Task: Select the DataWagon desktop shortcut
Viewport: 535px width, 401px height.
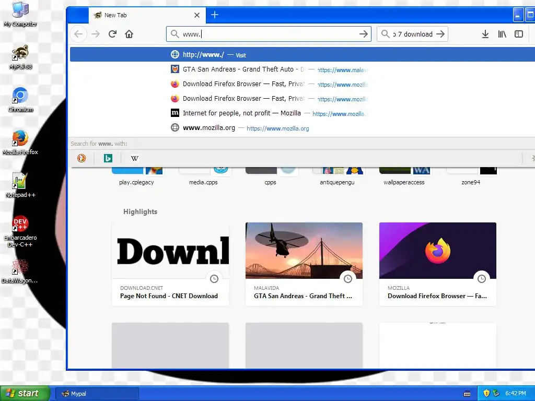Action: point(20,272)
